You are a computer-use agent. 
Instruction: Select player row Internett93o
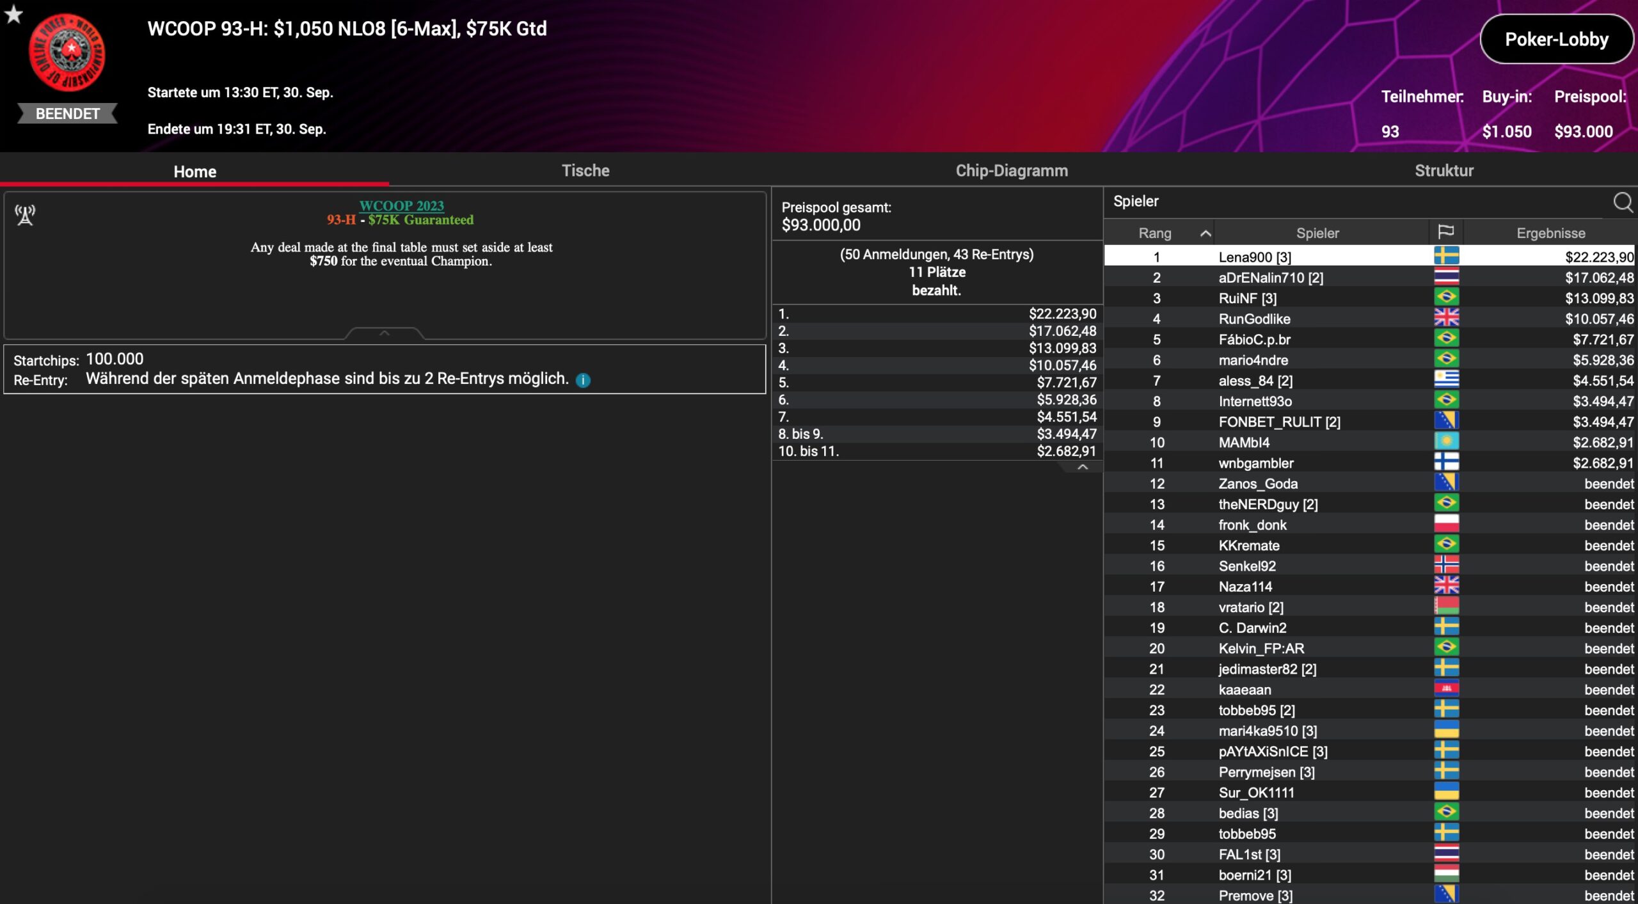point(1369,400)
